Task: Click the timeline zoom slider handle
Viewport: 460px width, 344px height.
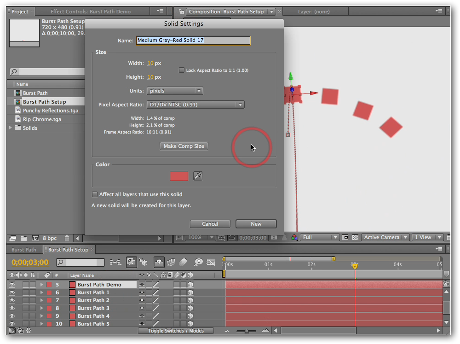Action: tap(247, 331)
